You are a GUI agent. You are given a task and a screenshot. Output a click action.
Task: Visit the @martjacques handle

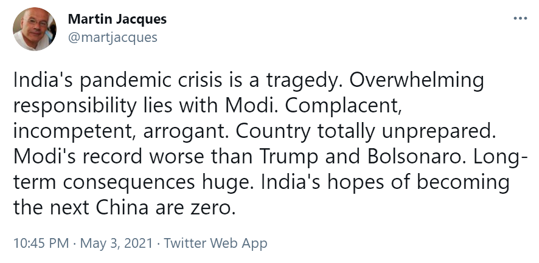pos(113,38)
